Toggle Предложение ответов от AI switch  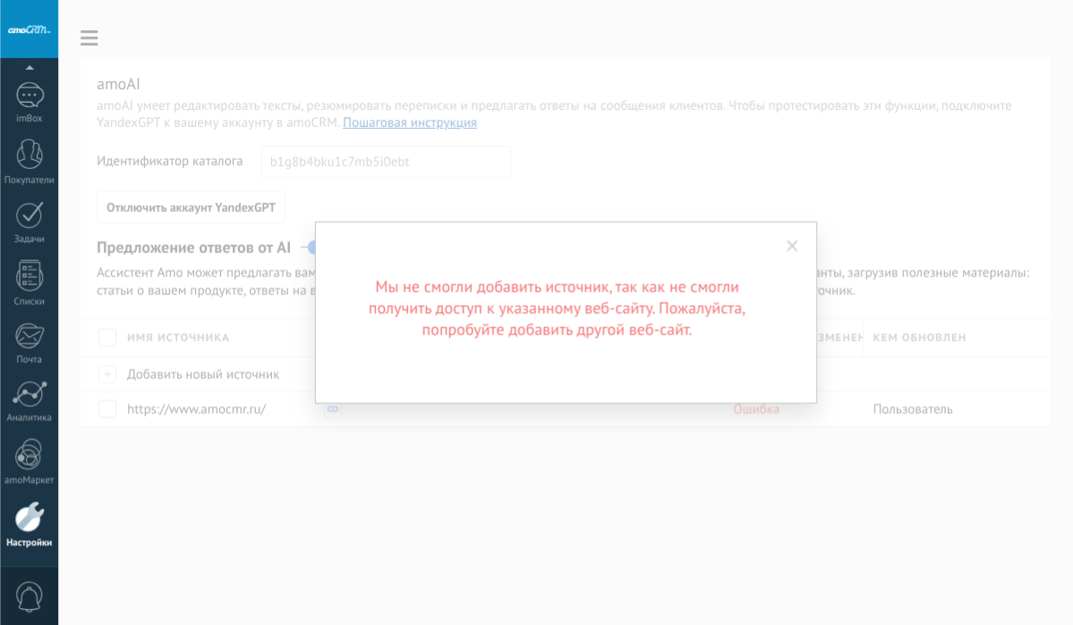click(x=308, y=248)
